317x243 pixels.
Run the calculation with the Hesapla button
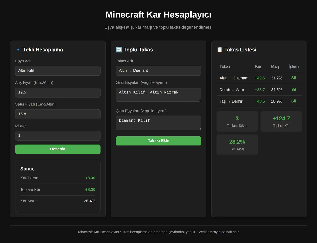tap(58, 149)
